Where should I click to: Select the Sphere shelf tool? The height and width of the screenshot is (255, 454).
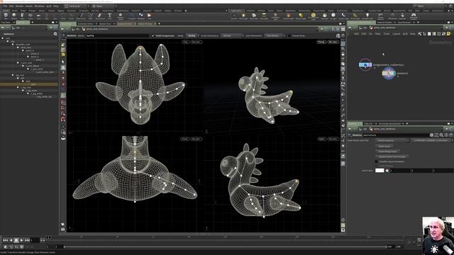pos(14,16)
